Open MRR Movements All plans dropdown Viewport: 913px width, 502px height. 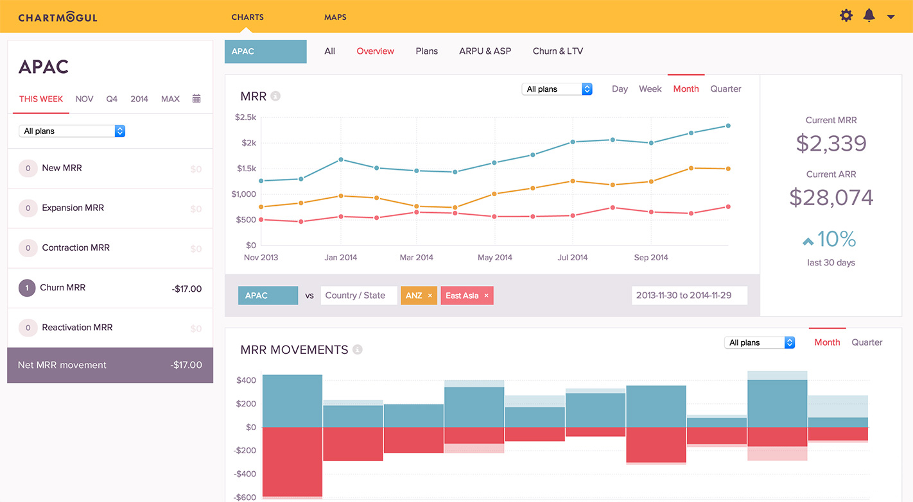coord(760,343)
